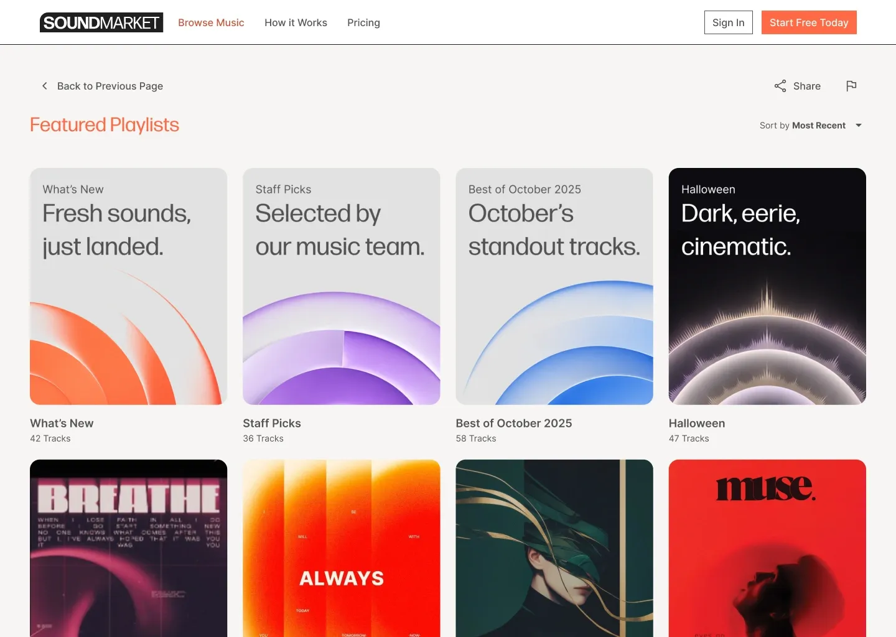Click the flag report icon
Viewport: 896px width, 637px height.
(x=851, y=86)
